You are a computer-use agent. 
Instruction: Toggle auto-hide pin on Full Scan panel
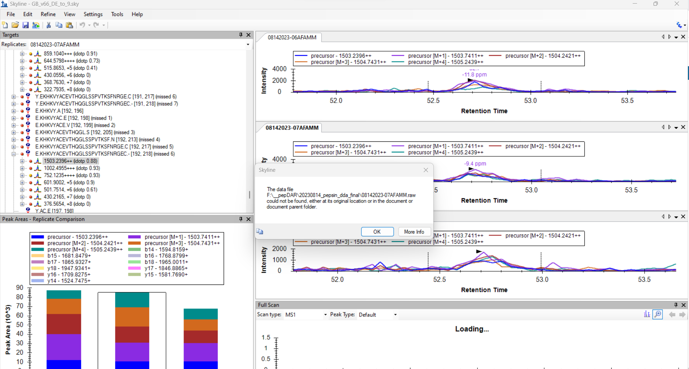[x=676, y=305]
